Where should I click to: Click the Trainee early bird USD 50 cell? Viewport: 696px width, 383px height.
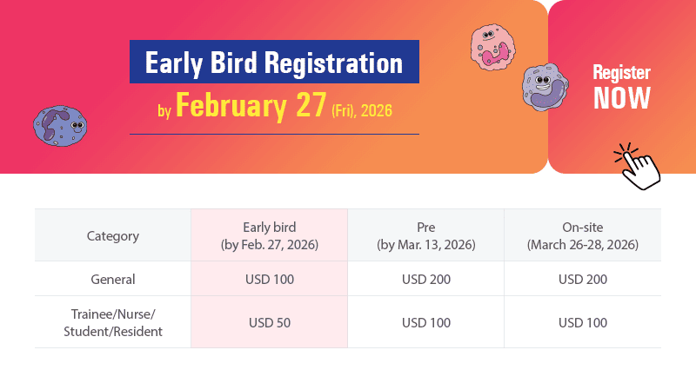pos(269,322)
